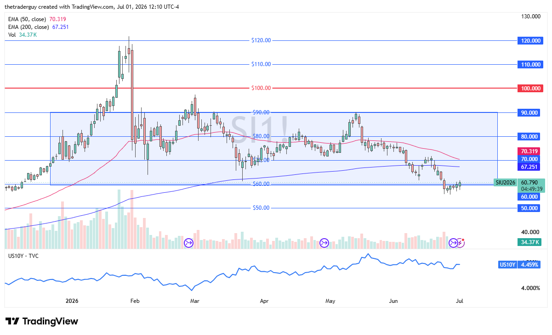Image resolution: width=552 pixels, height=335 pixels.
Task: Click the 04:49:39 countdown timer
Action: [x=531, y=189]
